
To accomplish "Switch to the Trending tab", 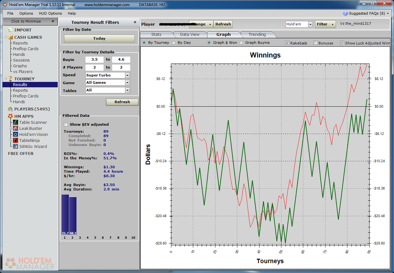I will click(x=257, y=35).
